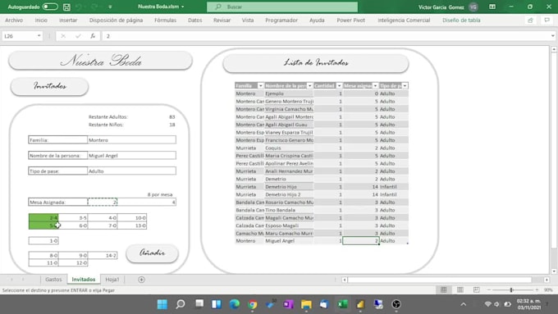
Task: Click the Tipo de pase value Adulto
Action: click(x=131, y=171)
